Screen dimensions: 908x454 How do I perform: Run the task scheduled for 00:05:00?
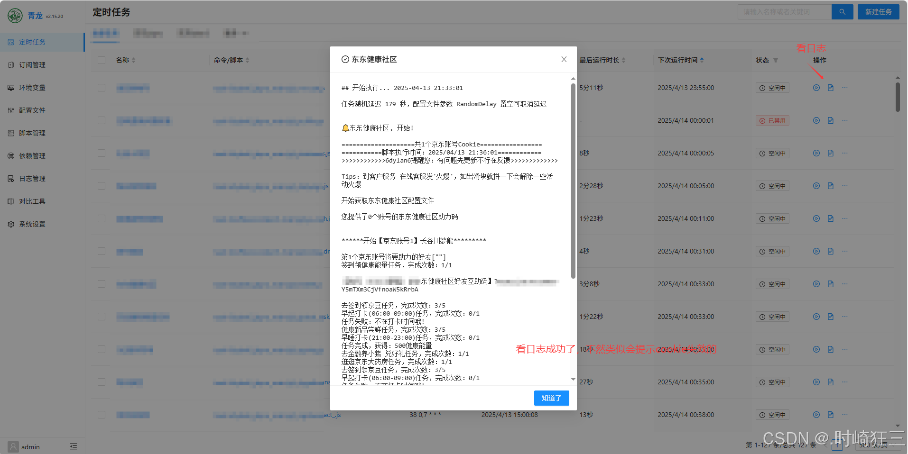816,186
